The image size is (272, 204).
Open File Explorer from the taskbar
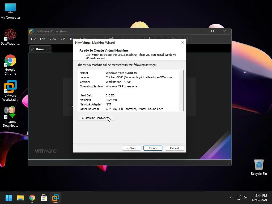click(20, 198)
